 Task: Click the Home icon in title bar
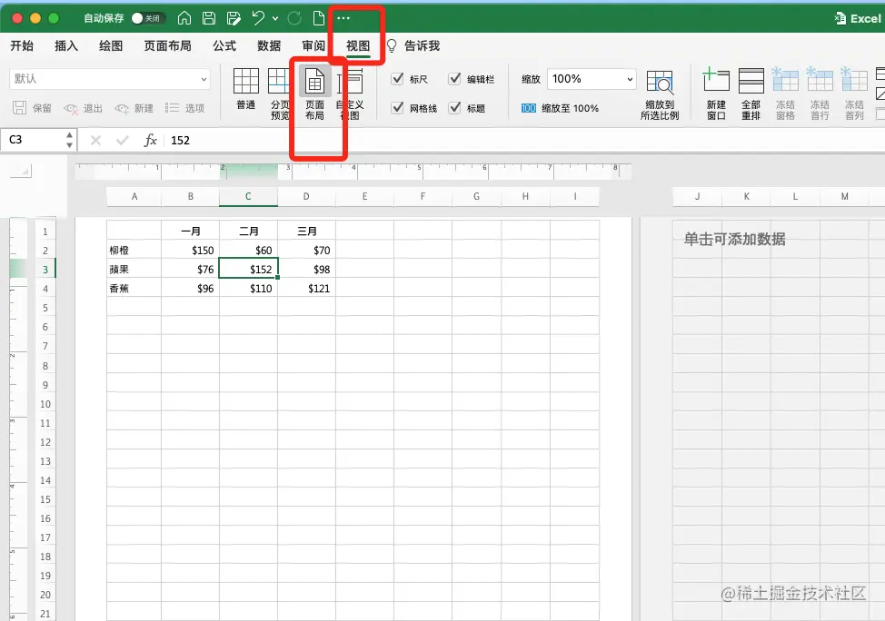tap(184, 18)
